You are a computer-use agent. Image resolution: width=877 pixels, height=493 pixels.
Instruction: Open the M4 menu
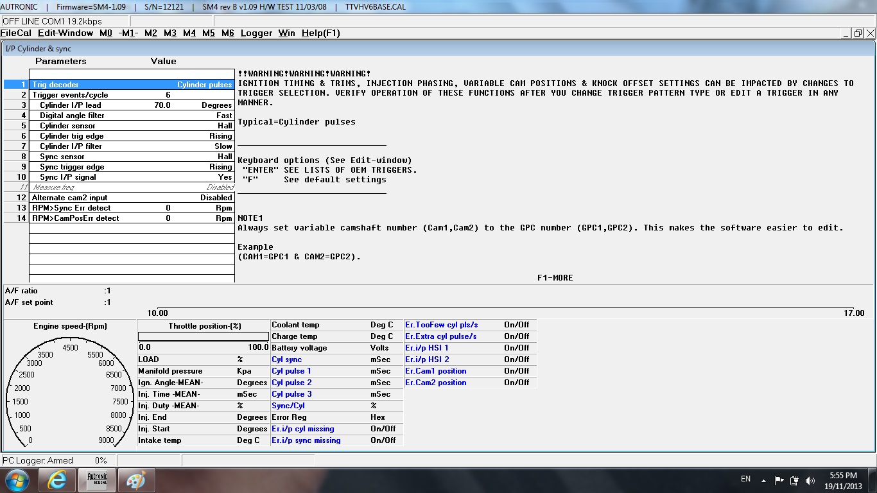[x=189, y=33]
